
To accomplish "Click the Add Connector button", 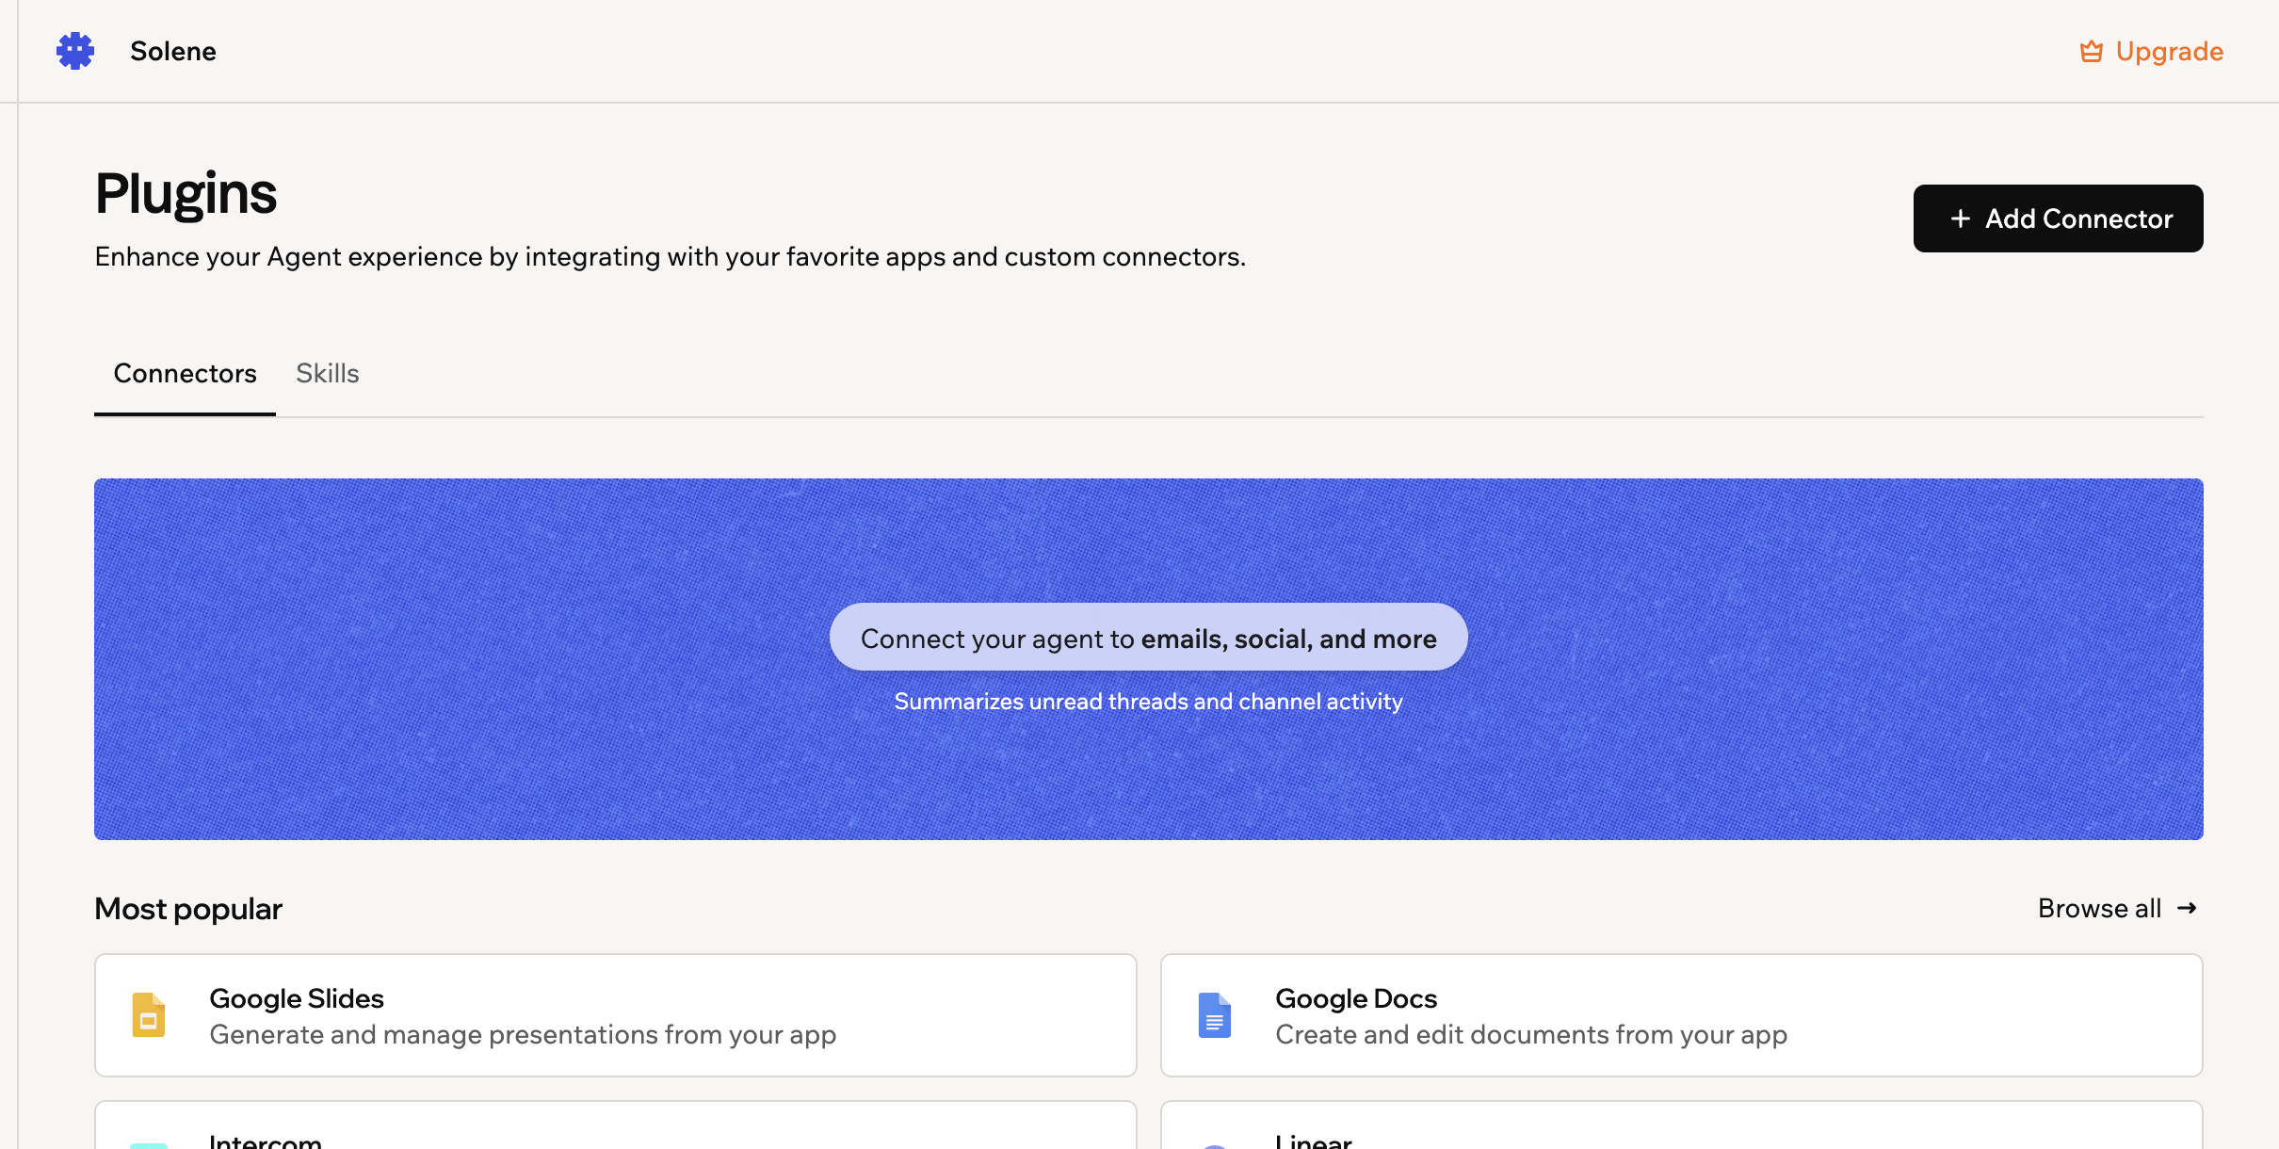I will click(x=2058, y=218).
